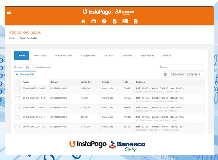
Task: Click the Sec.:337594 details text
Action: click(177, 127)
